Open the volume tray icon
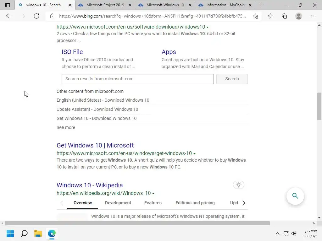Image resolution: width=322 pixels, height=241 pixels. click(x=294, y=233)
